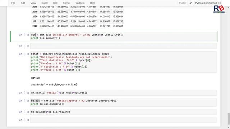Select the 2019 row index

(x=35, y=11)
